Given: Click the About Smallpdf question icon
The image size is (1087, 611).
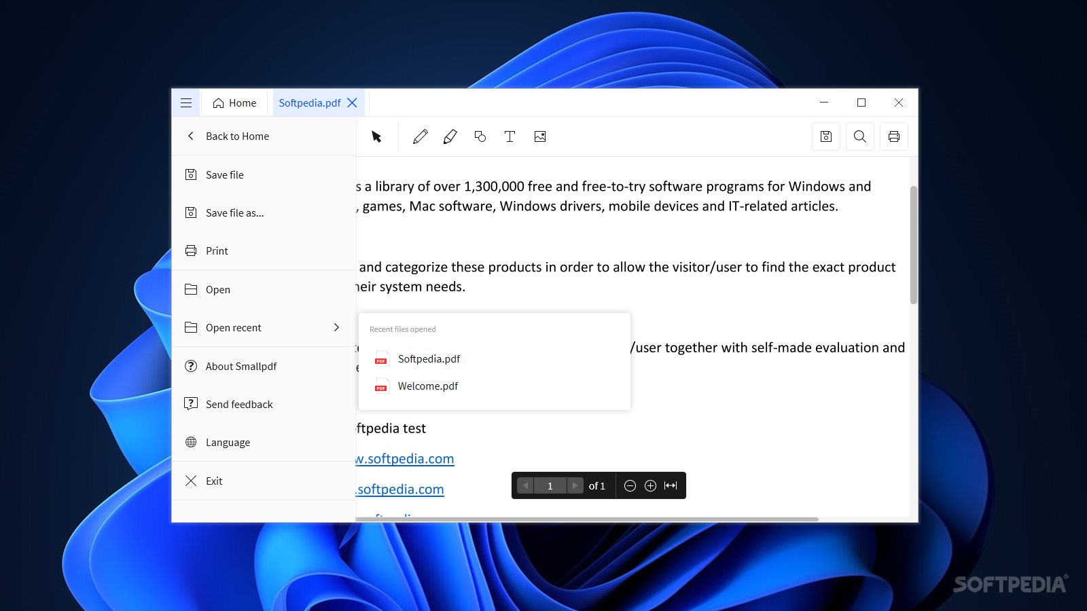Looking at the screenshot, I should (191, 366).
